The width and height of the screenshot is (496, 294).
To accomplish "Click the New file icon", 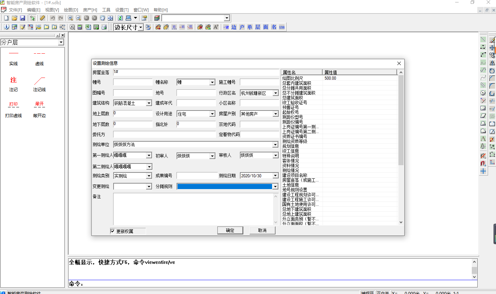I will click(x=6, y=18).
